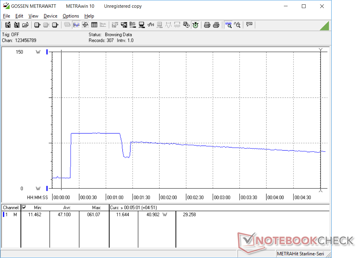Open the Help menu
This screenshot has height=258, width=357.
point(89,16)
